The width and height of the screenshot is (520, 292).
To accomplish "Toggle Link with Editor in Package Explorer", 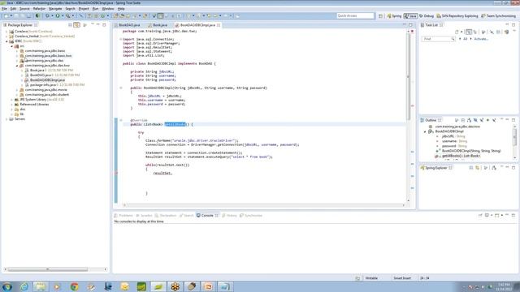I will (76, 25).
